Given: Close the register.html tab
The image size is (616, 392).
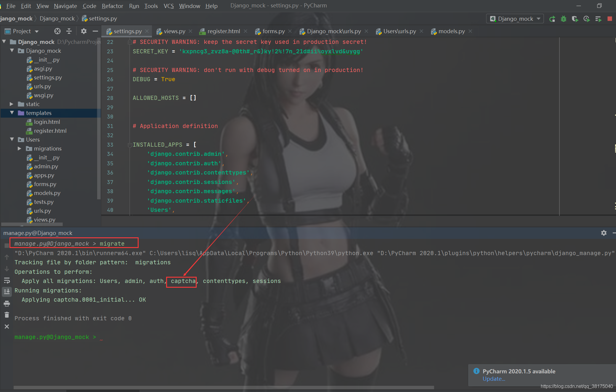Looking at the screenshot, I should pos(246,31).
